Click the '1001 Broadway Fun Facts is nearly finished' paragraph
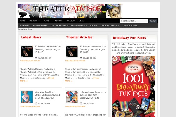Viewport: 176px width, 117px height. point(134,49)
